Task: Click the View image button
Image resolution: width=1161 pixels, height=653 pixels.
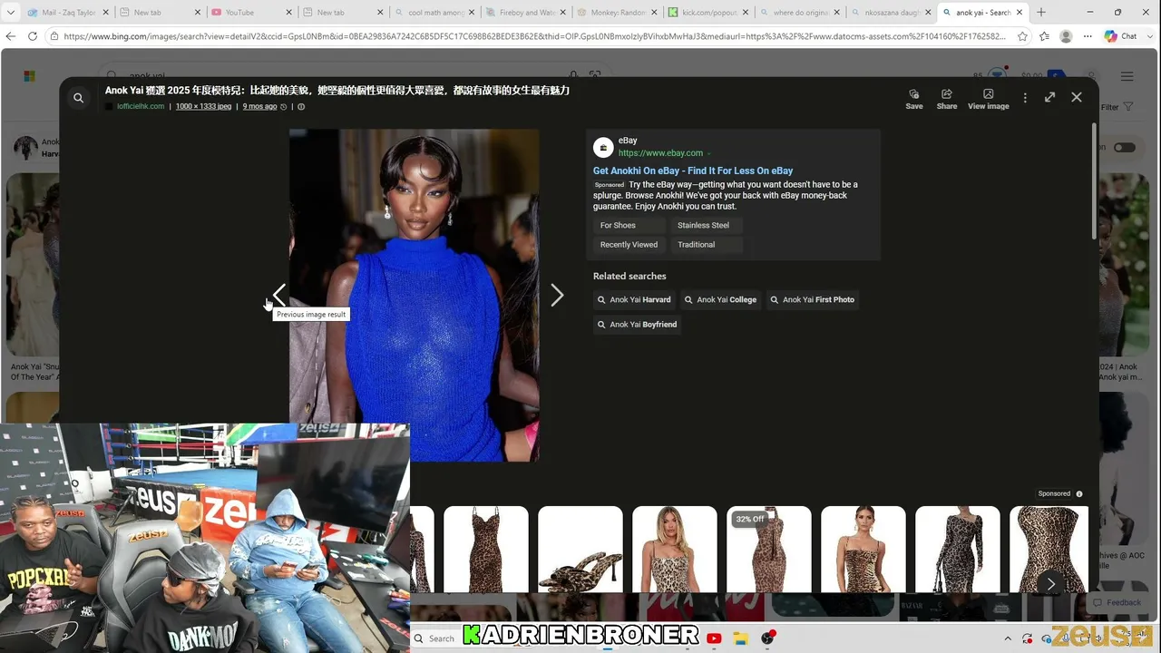Action: point(989,100)
